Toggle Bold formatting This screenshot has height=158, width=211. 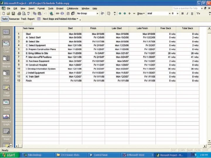pyautogui.click(x=183, y=13)
